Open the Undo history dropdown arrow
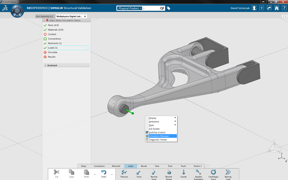 [112, 174]
